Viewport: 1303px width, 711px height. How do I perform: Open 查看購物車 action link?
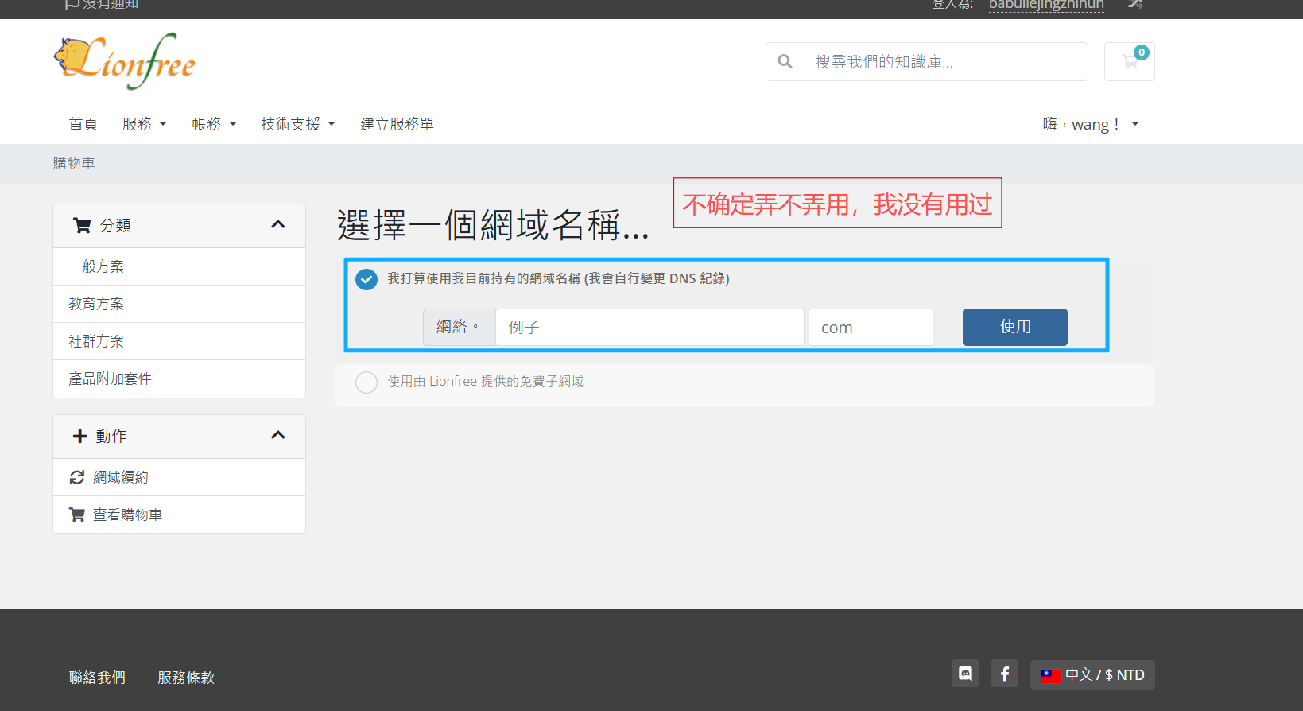(x=179, y=515)
